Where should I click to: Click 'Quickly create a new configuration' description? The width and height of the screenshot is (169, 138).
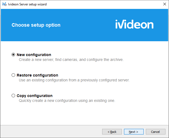point(67,101)
